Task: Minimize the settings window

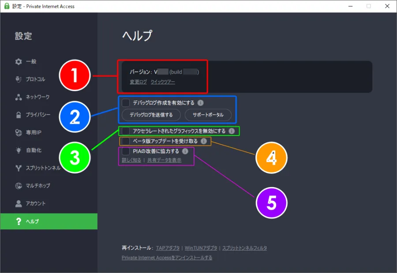Action: (350, 6)
